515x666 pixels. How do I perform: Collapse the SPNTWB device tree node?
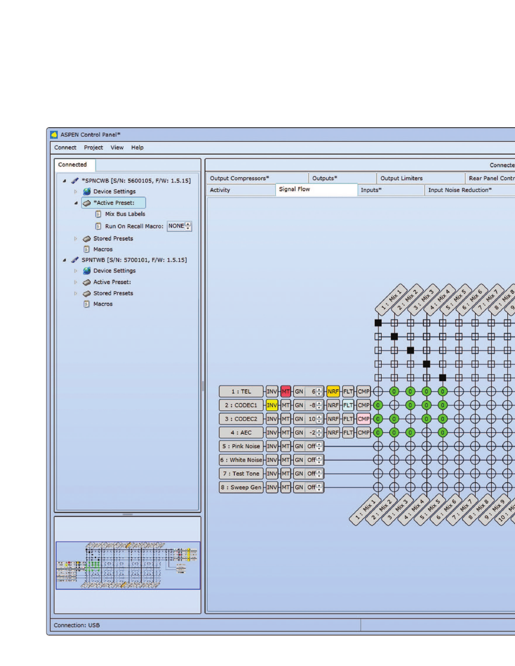click(x=64, y=260)
